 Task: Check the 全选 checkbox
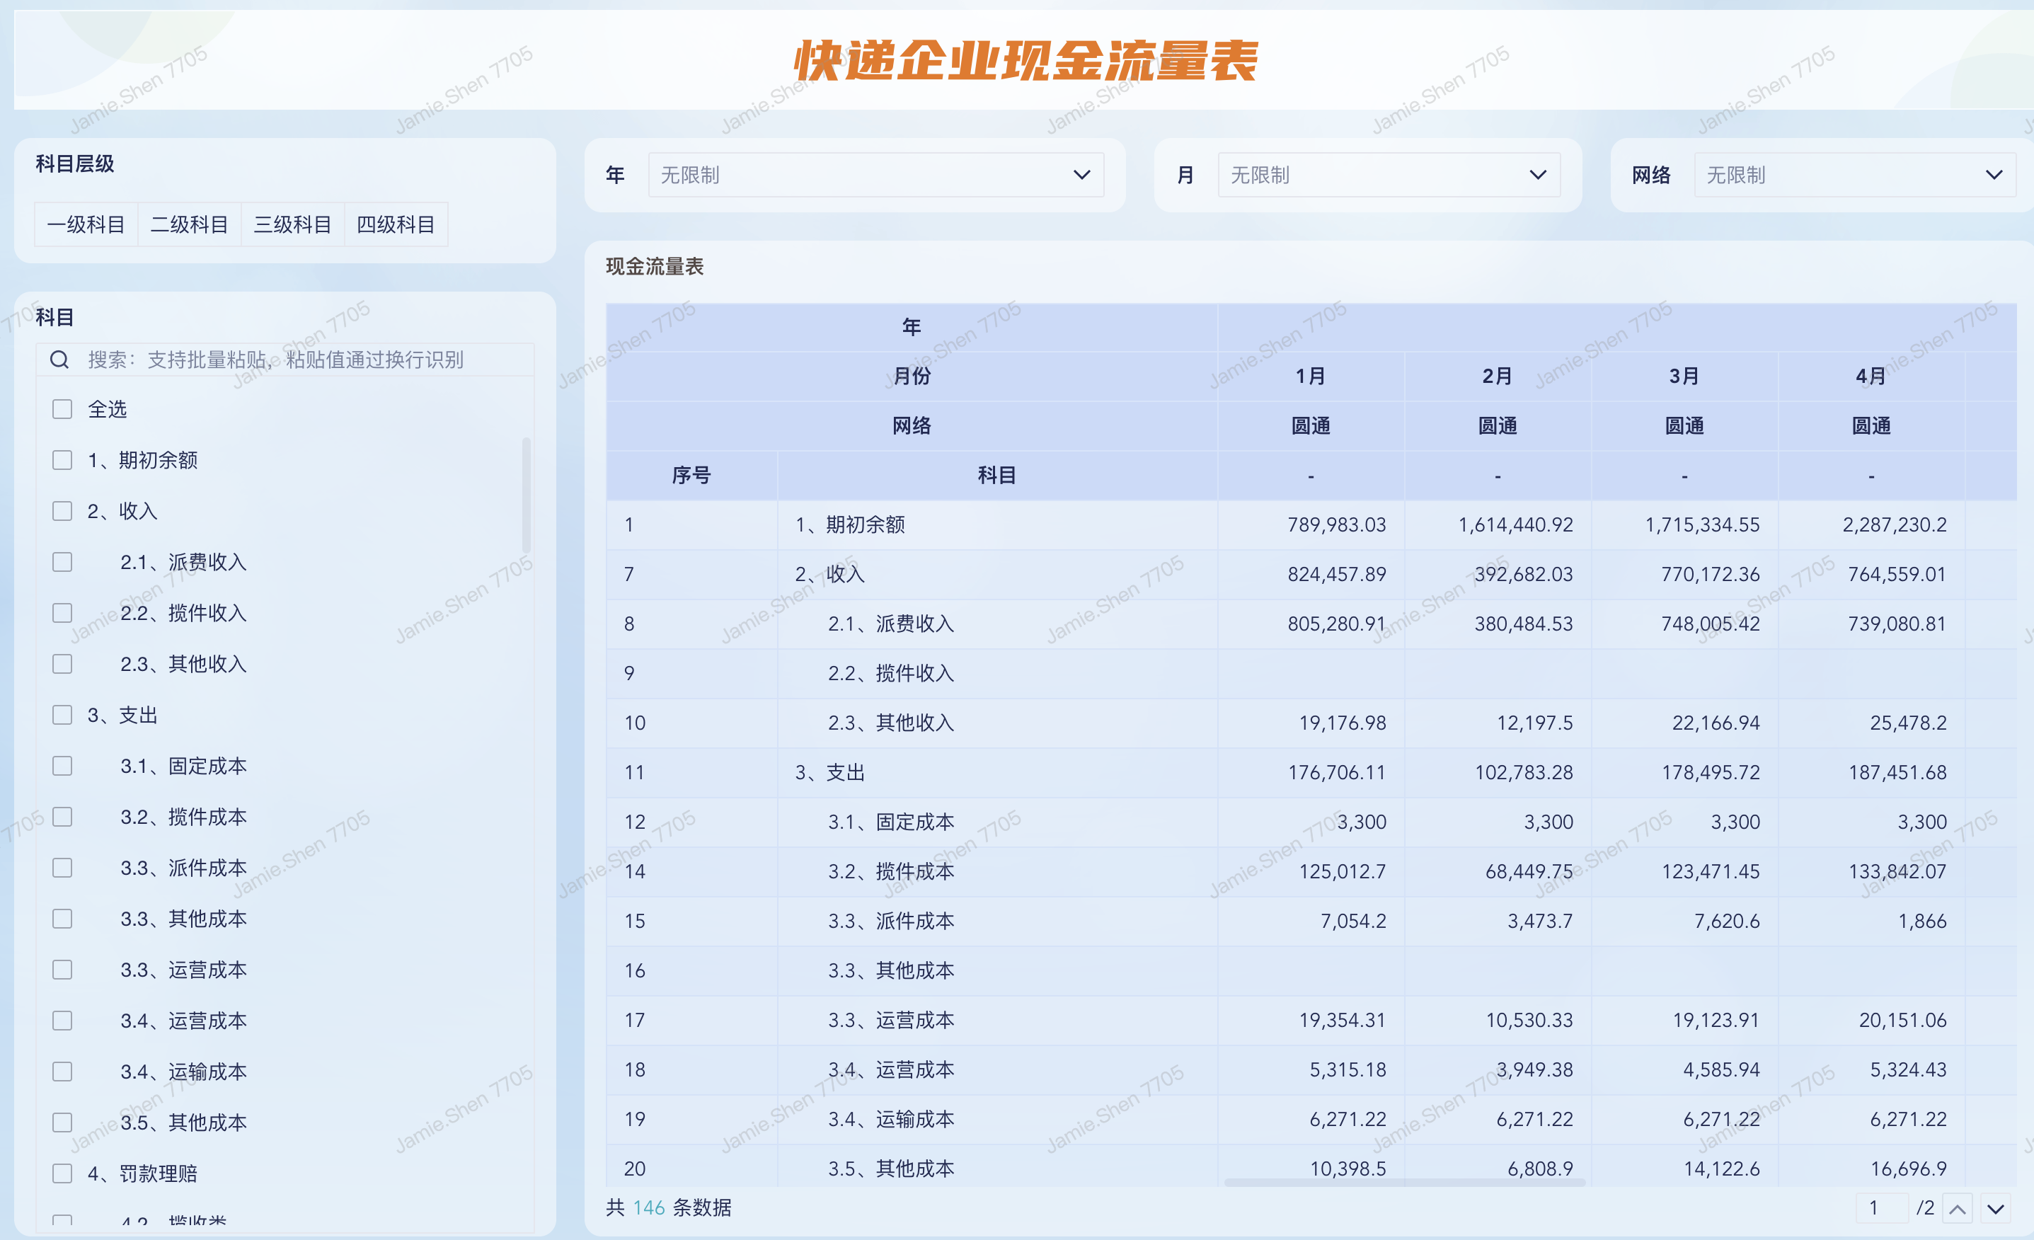point(62,408)
